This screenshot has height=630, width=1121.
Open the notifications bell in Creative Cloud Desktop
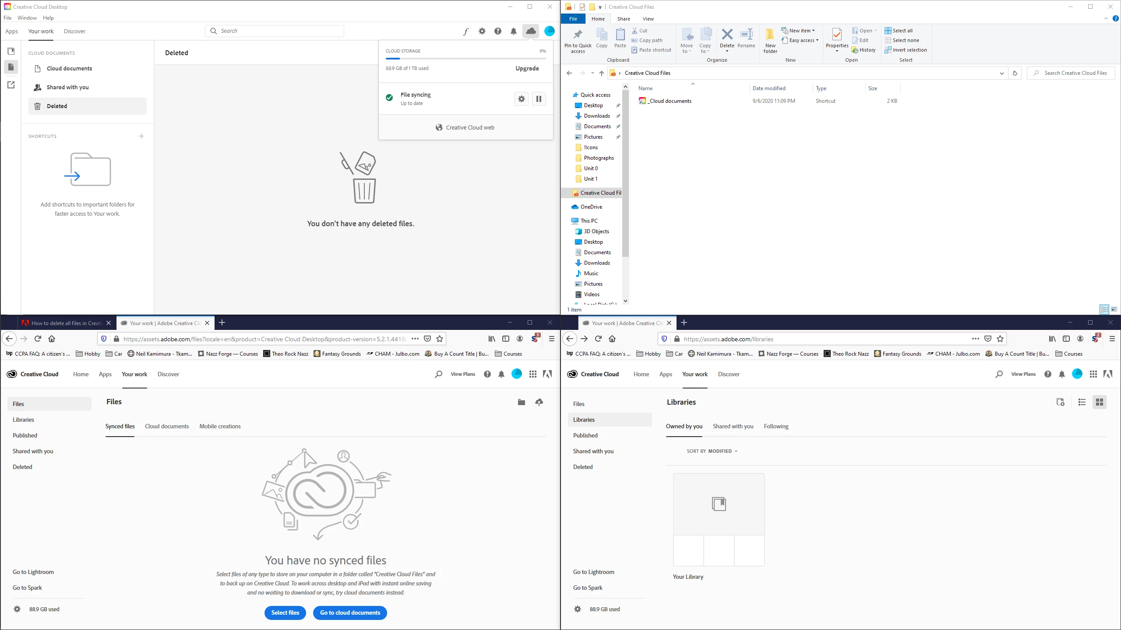[x=514, y=31]
